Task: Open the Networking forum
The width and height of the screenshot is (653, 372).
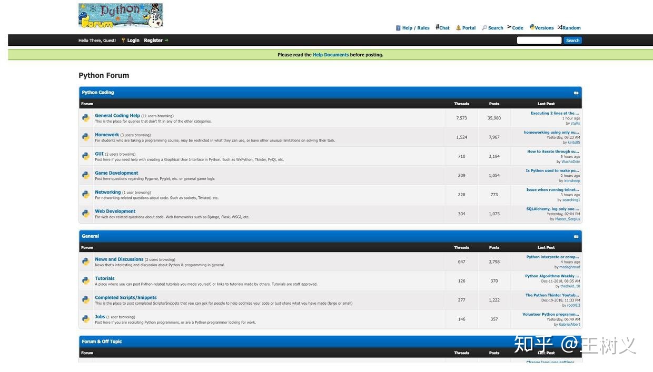Action: 108,192
